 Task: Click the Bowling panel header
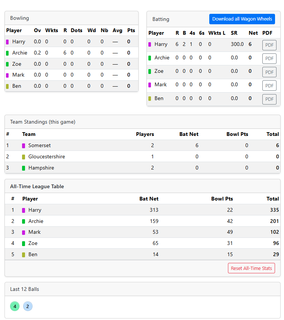pos(19,18)
